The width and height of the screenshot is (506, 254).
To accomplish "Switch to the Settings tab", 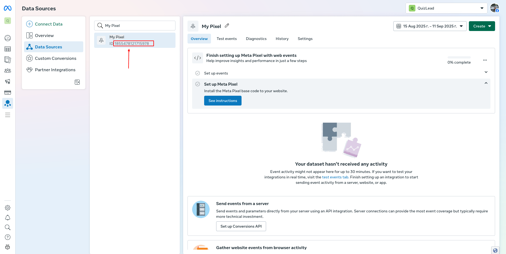I will pos(305,39).
